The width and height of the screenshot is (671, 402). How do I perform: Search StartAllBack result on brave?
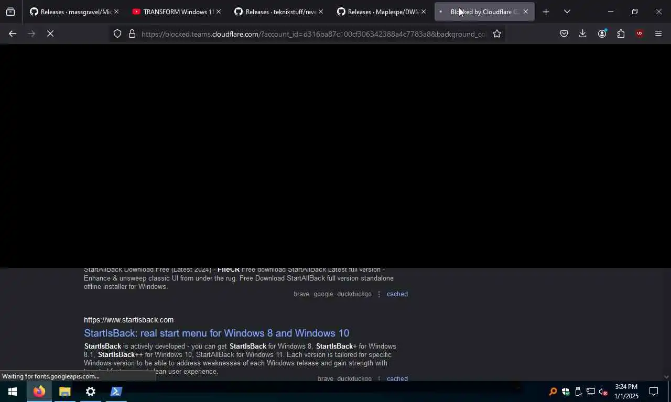(301, 294)
